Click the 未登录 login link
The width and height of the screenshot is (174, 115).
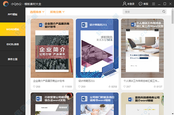[x=131, y=4]
